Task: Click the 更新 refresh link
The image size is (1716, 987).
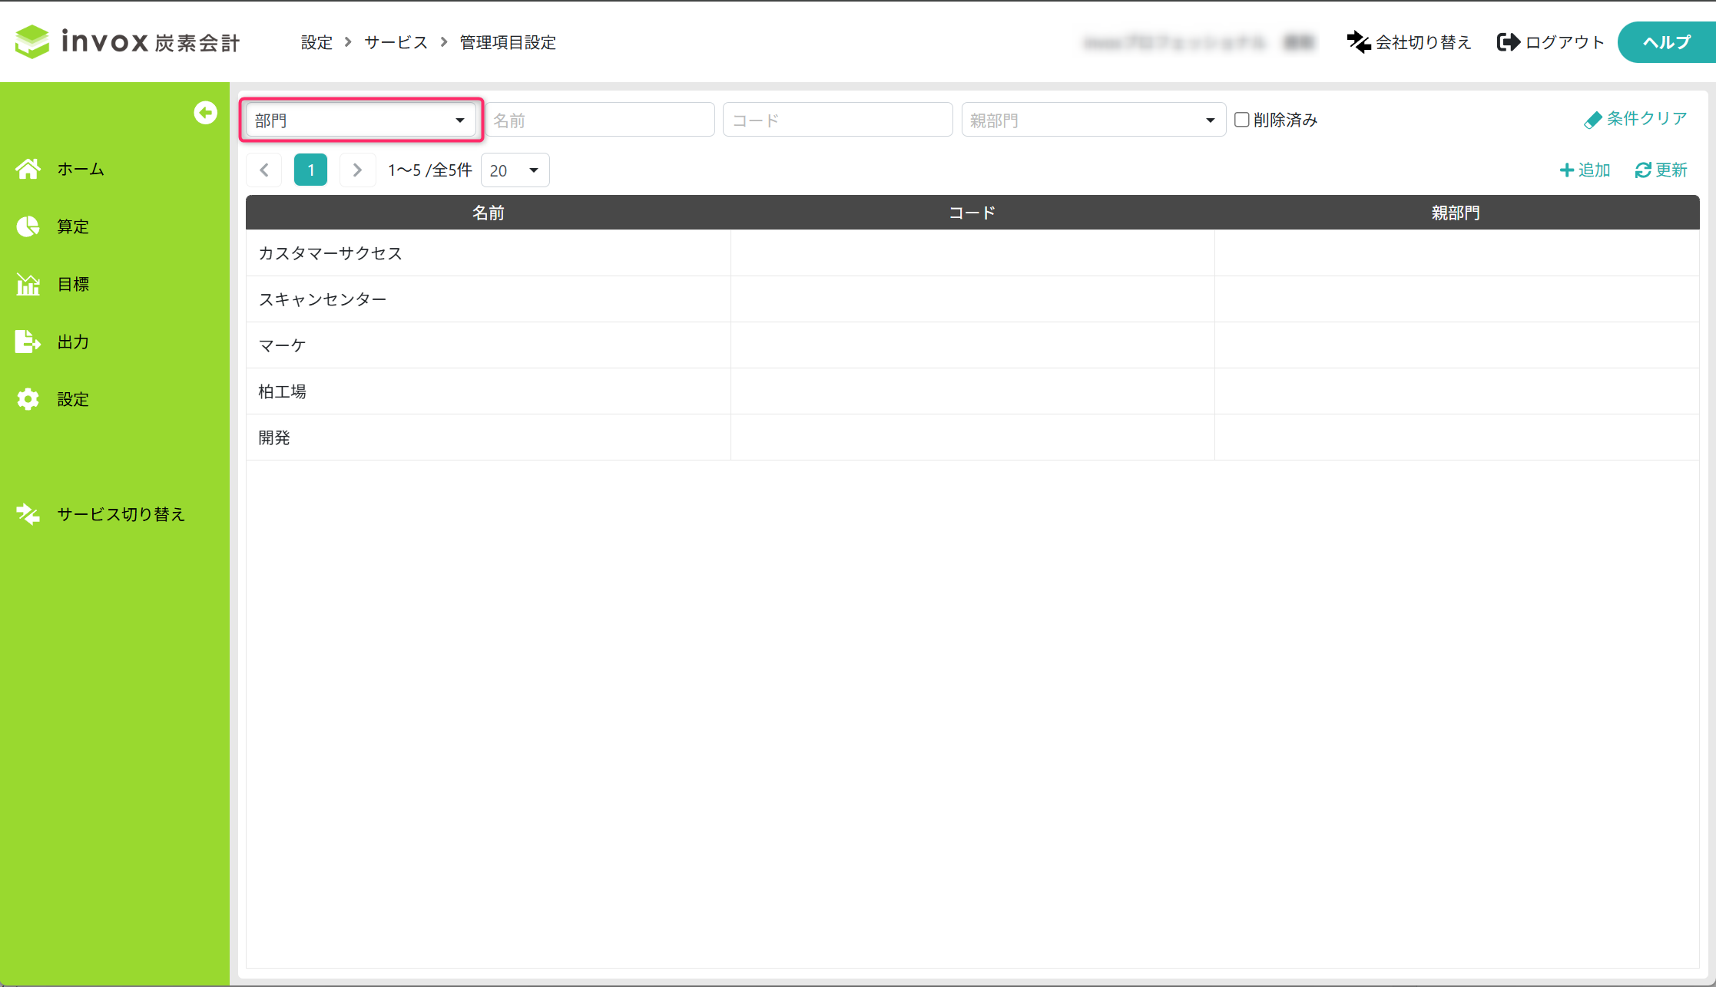Action: point(1661,170)
